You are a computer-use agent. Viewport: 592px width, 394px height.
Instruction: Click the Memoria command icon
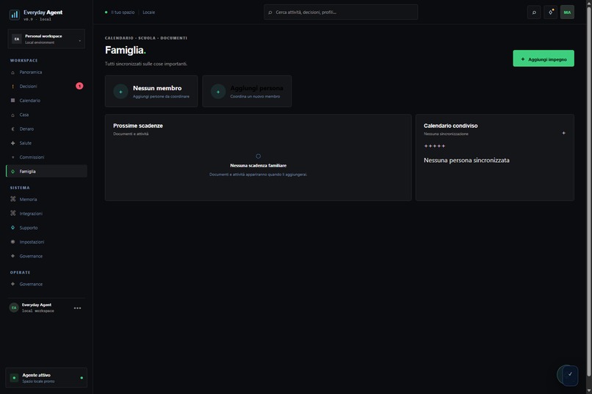click(12, 199)
